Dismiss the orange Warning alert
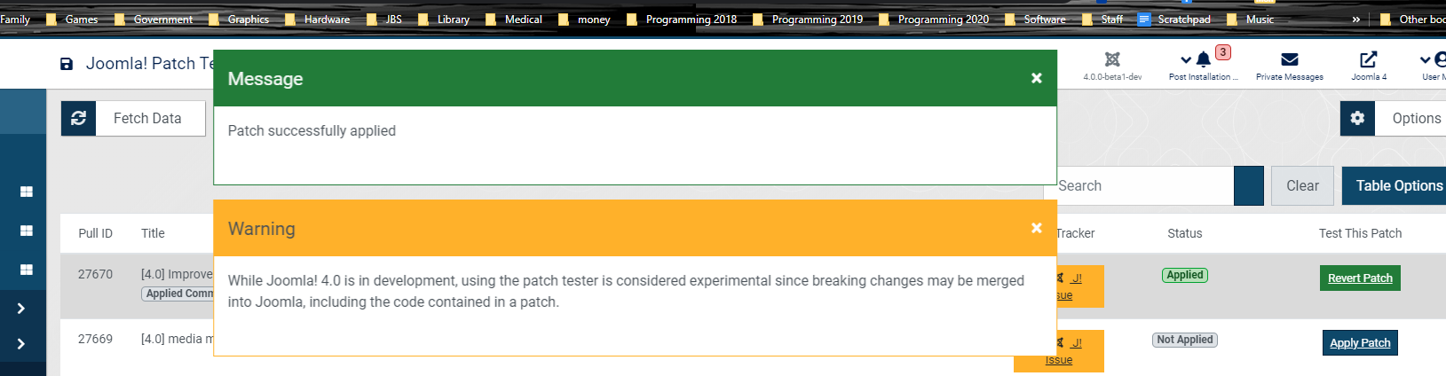This screenshot has height=376, width=1446. (x=1036, y=228)
